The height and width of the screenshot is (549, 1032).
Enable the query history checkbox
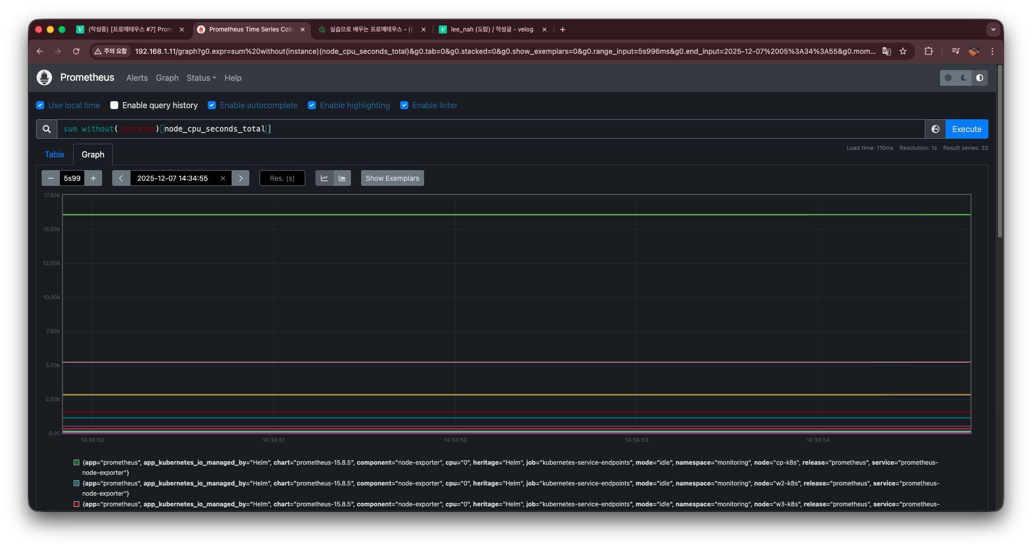(114, 105)
